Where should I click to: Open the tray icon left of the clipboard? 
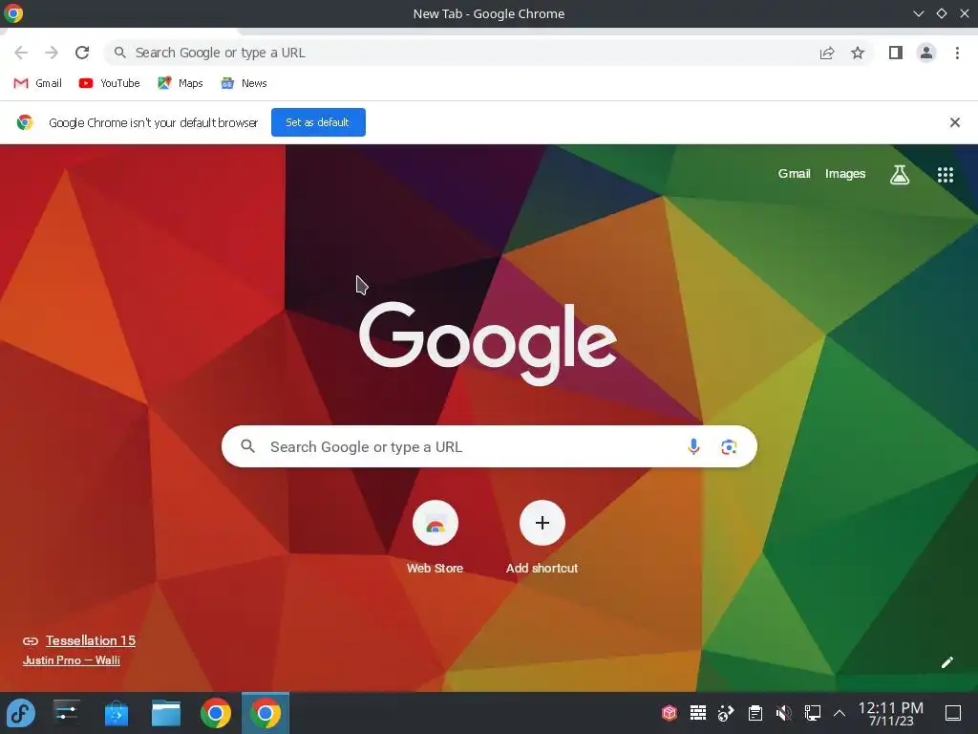727,713
